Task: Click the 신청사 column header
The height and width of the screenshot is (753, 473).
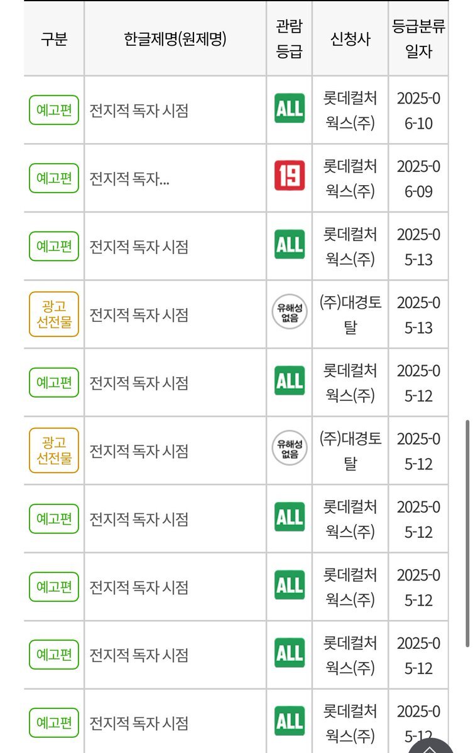Action: pos(351,39)
